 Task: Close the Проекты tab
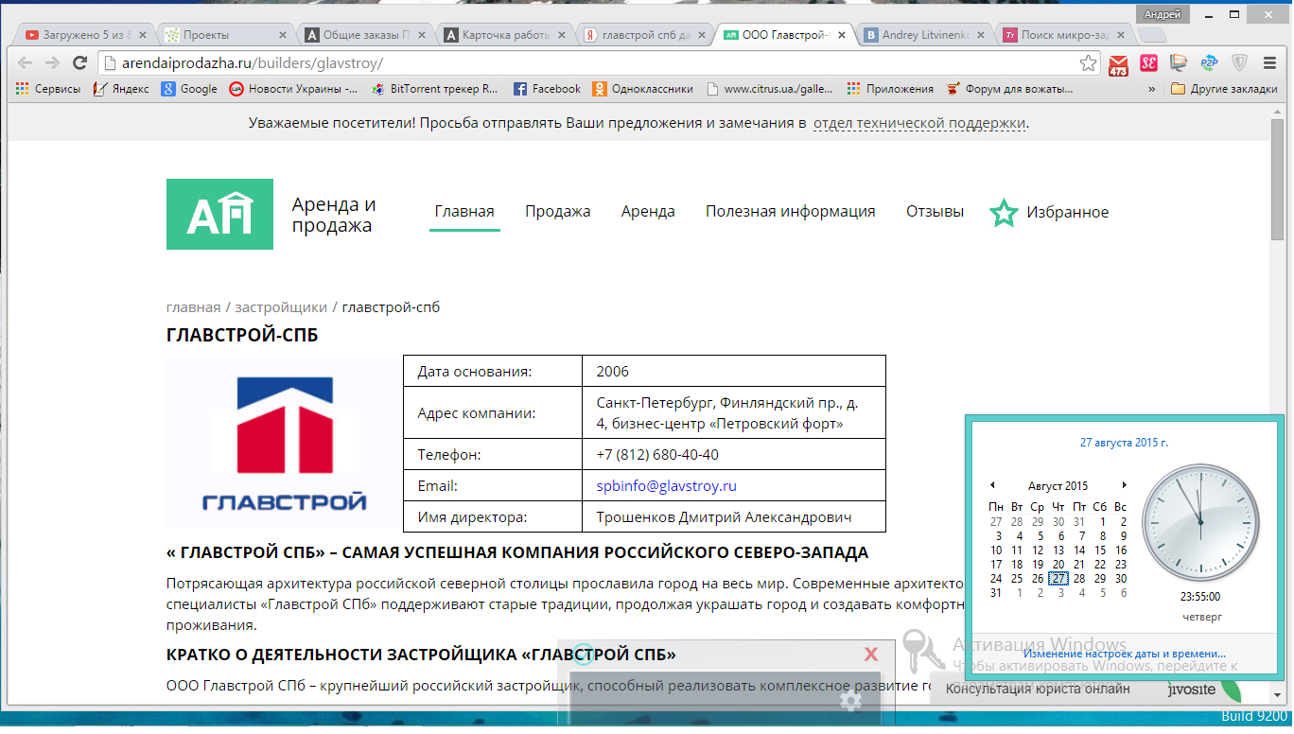282,35
